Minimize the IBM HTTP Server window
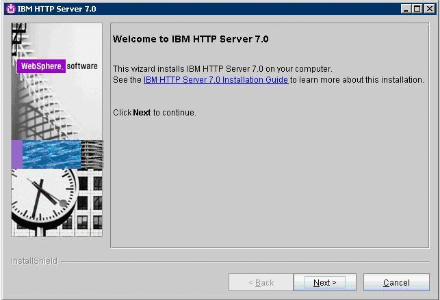The width and height of the screenshot is (440, 300). coord(406,9)
